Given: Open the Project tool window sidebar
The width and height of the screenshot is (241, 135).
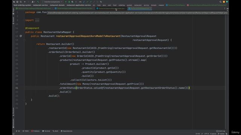Looking at the screenshot, I should coord(14,11).
